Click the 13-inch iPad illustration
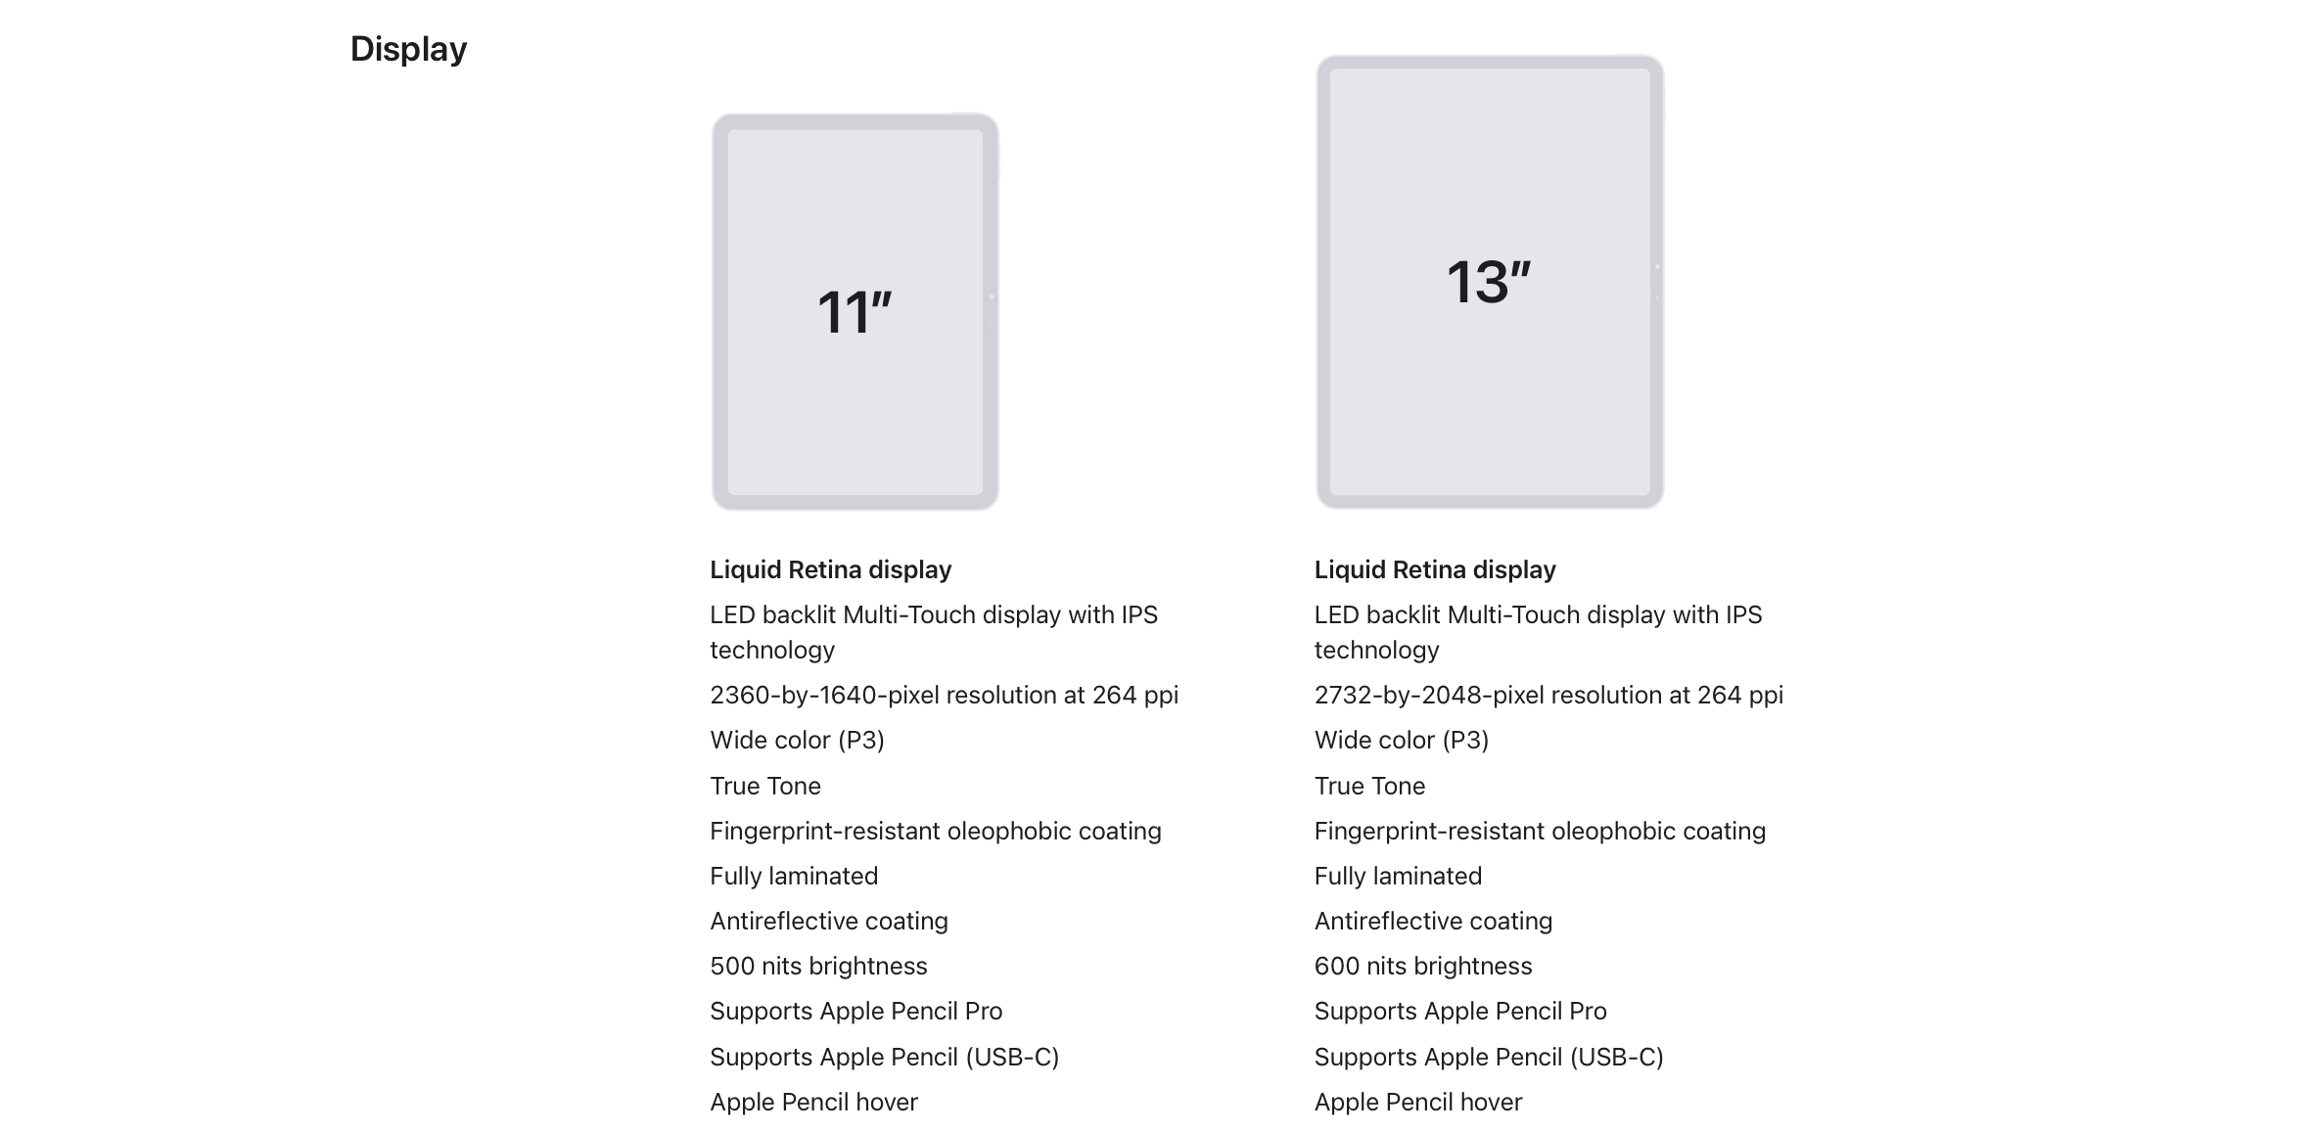2310x1131 pixels. coord(1489,282)
